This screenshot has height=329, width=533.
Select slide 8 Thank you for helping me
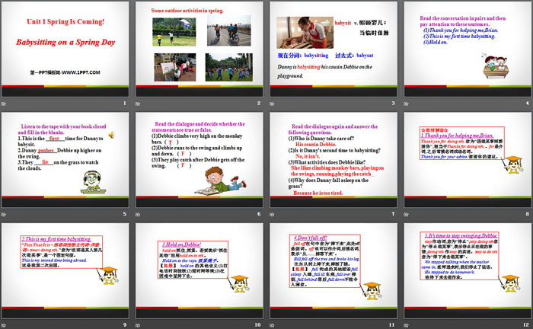(x=468, y=160)
